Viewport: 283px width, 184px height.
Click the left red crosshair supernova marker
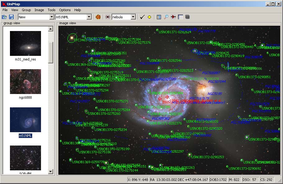(160, 99)
